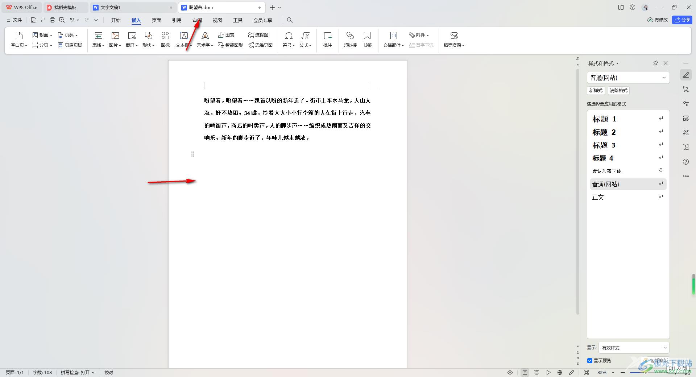
Task: Click the zoom out minus button
Action: coord(623,373)
